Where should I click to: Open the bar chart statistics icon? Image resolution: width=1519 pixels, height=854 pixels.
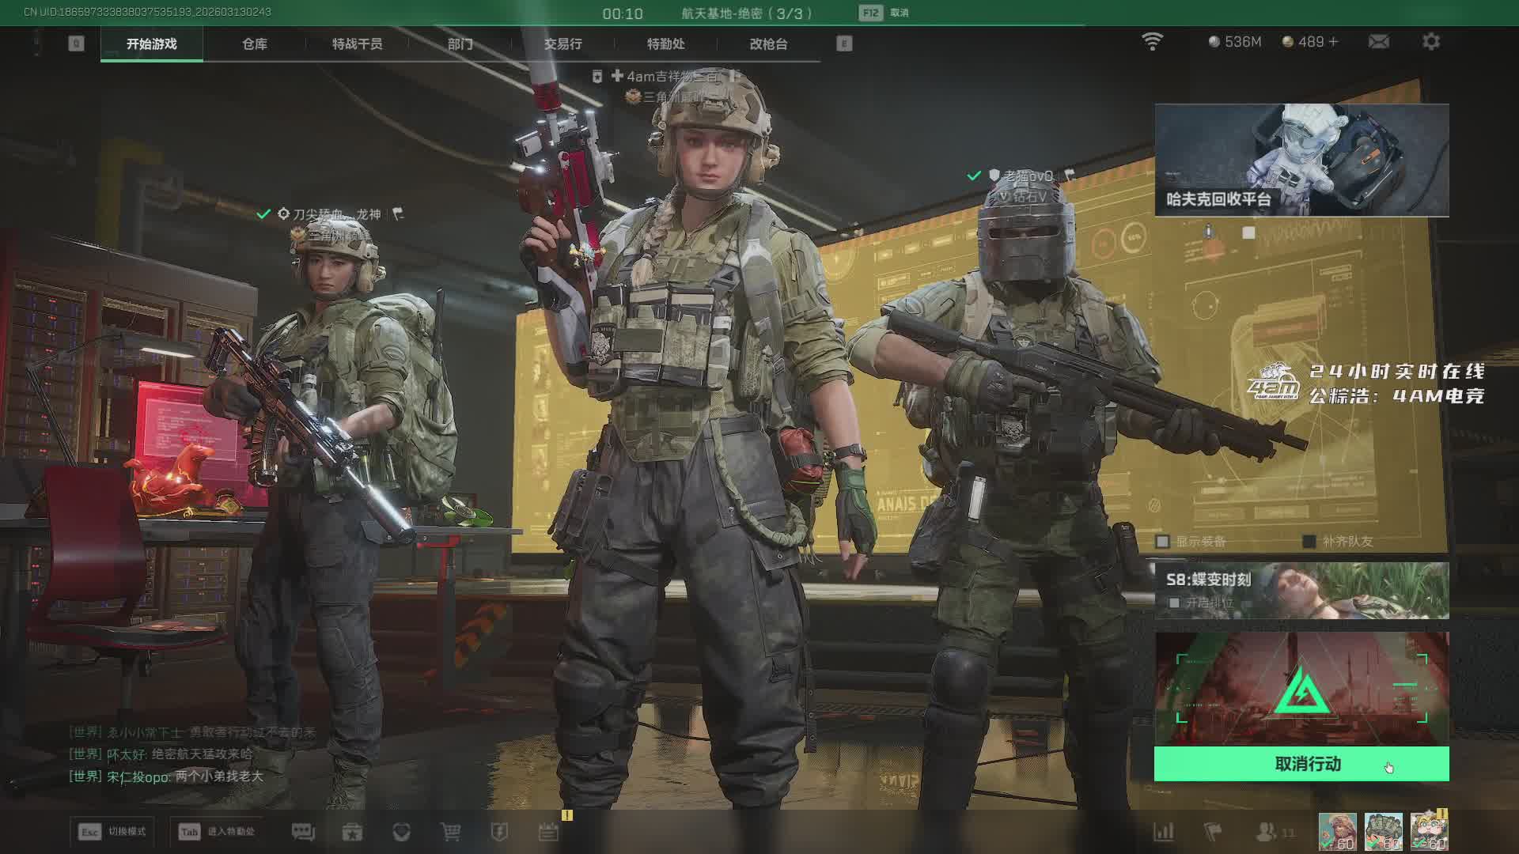(1163, 832)
